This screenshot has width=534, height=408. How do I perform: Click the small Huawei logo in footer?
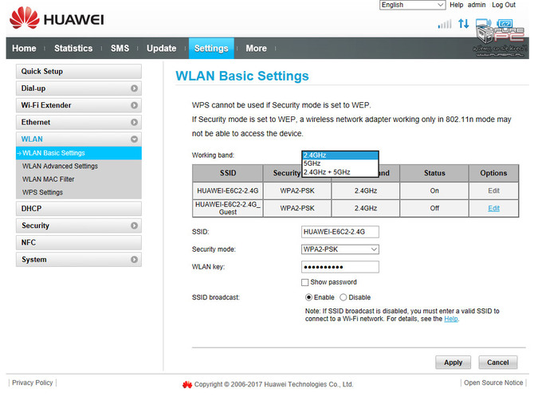(187, 385)
